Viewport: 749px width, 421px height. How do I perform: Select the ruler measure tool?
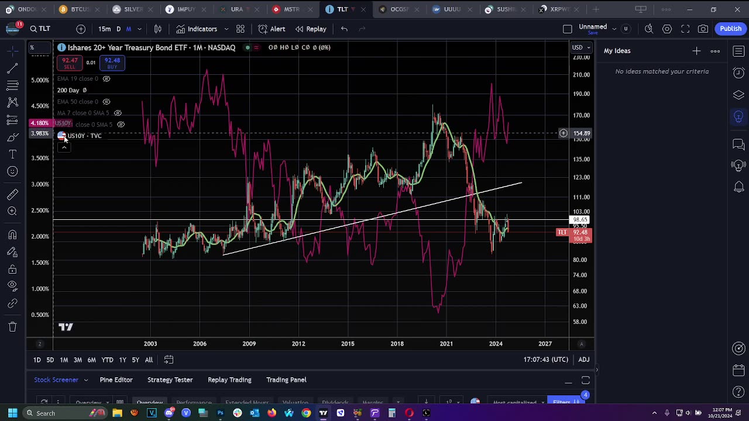12,194
